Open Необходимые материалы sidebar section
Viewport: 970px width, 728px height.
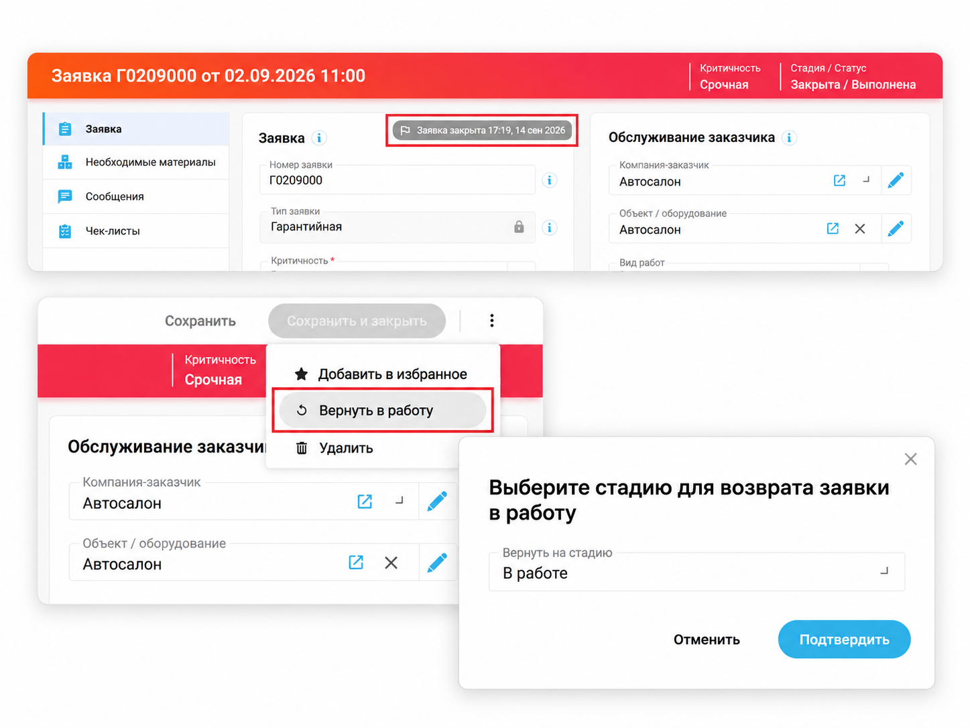(x=136, y=162)
